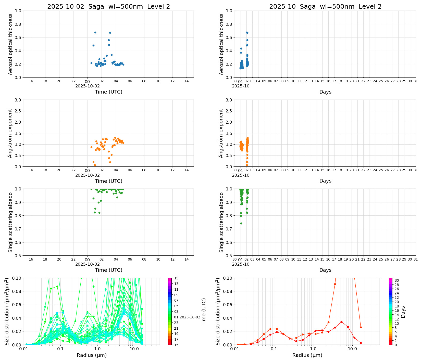Click the daily "Aerosol optical thickness" y-axis label
This screenshot has height=362, width=422.
[x=10, y=44]
